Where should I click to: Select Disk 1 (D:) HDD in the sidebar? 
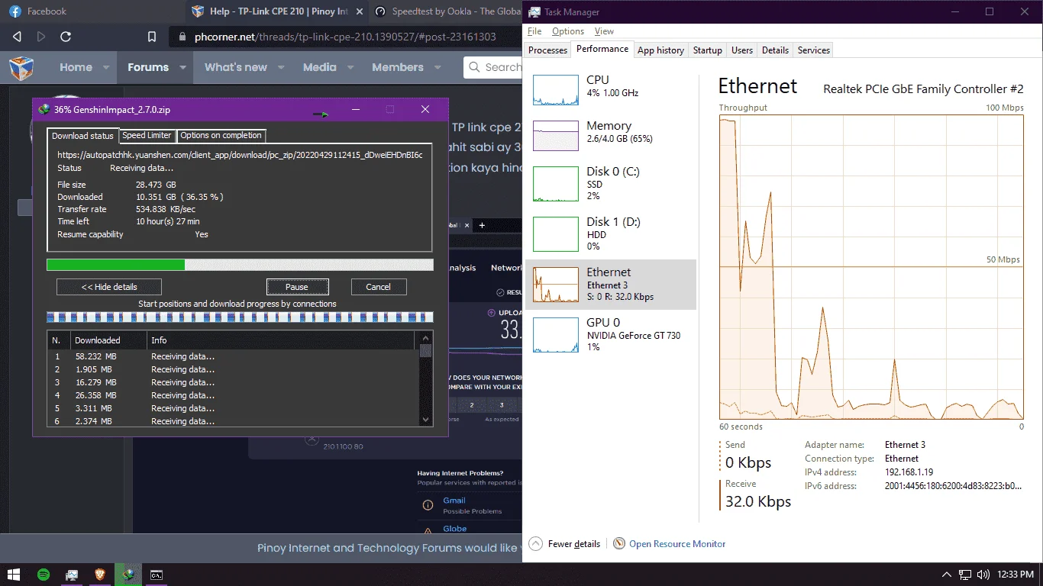click(611, 233)
